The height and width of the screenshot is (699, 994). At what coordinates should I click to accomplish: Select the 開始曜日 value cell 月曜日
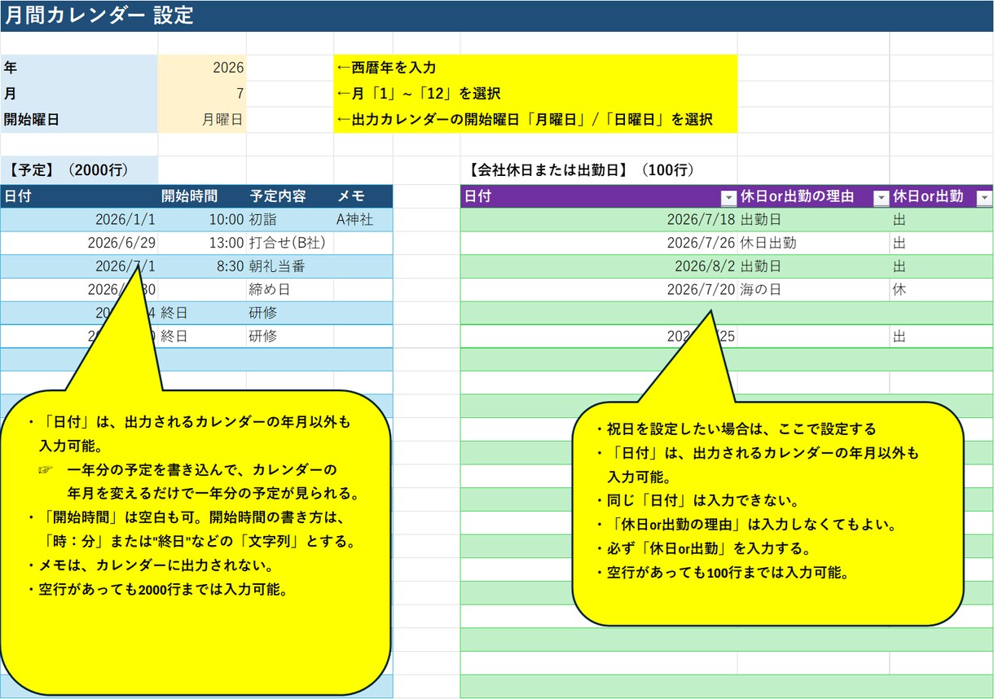(202, 120)
